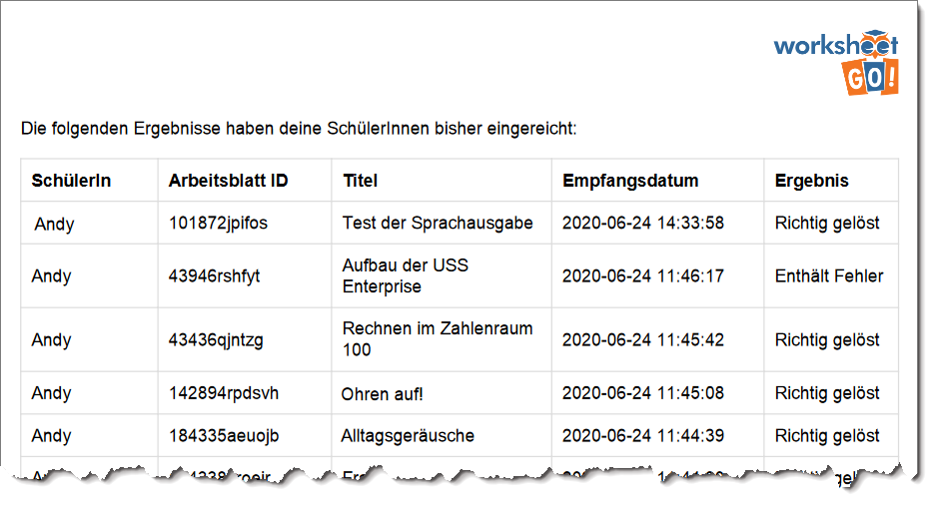937x511 pixels.
Task: Select the Empfangsdatum column header
Action: click(630, 181)
